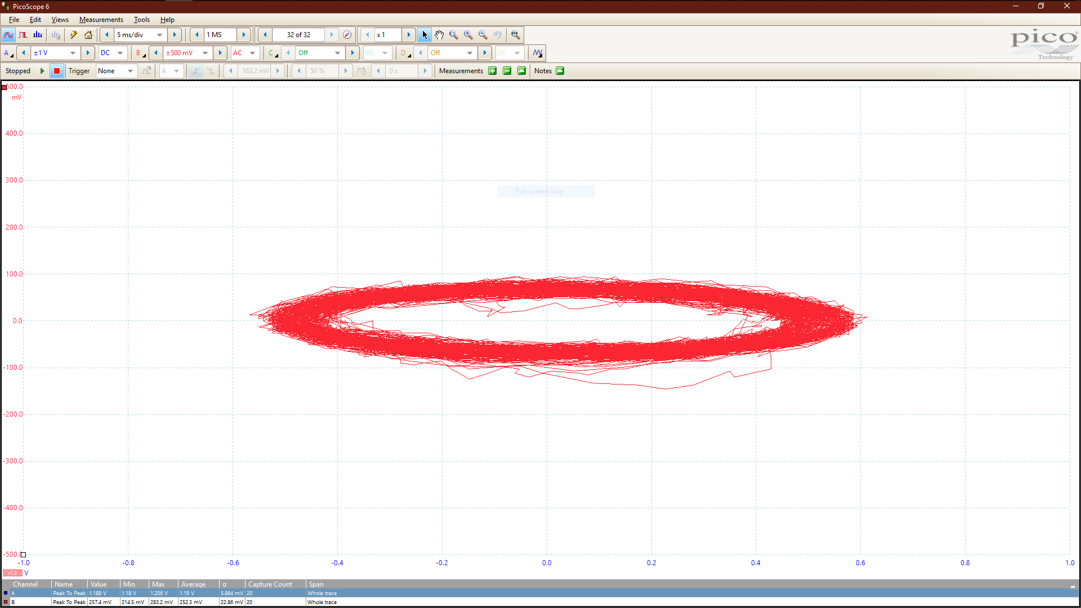Open Channel B ±500 mV range dropdown
This screenshot has width=1081, height=608.
(205, 53)
